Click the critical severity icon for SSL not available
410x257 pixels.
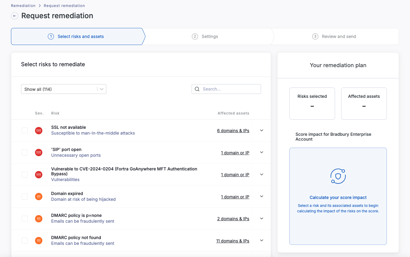[38, 131]
